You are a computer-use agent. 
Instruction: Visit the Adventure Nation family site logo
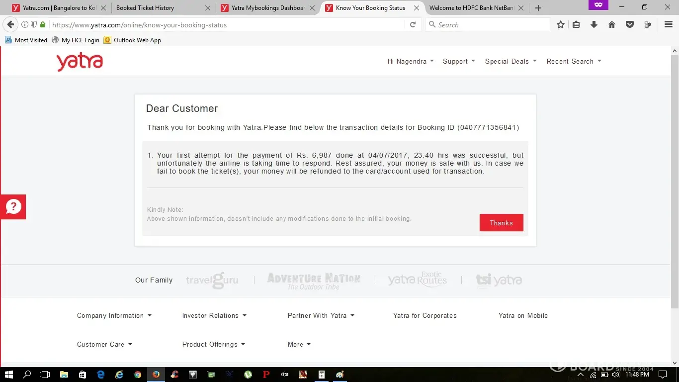pos(314,281)
